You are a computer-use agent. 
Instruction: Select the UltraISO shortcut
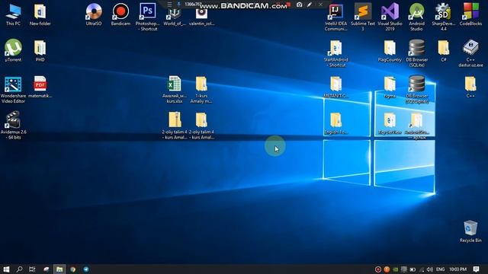coord(94,14)
